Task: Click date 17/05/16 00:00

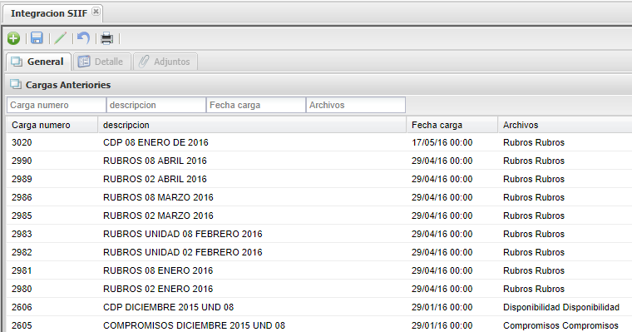Action: [442, 142]
